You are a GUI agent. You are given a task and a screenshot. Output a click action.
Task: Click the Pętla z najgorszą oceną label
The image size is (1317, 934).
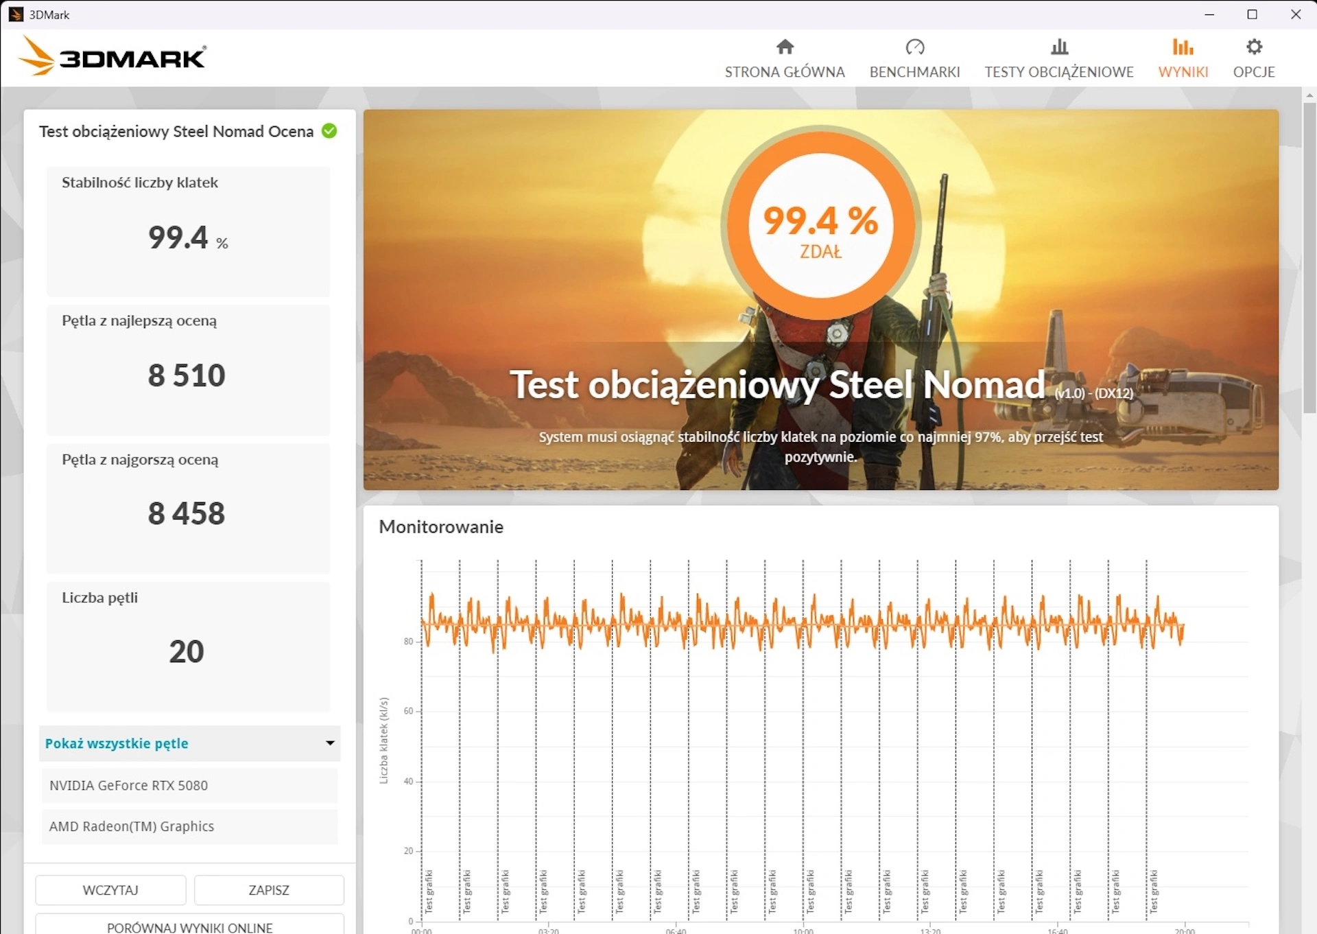pyautogui.click(x=140, y=460)
